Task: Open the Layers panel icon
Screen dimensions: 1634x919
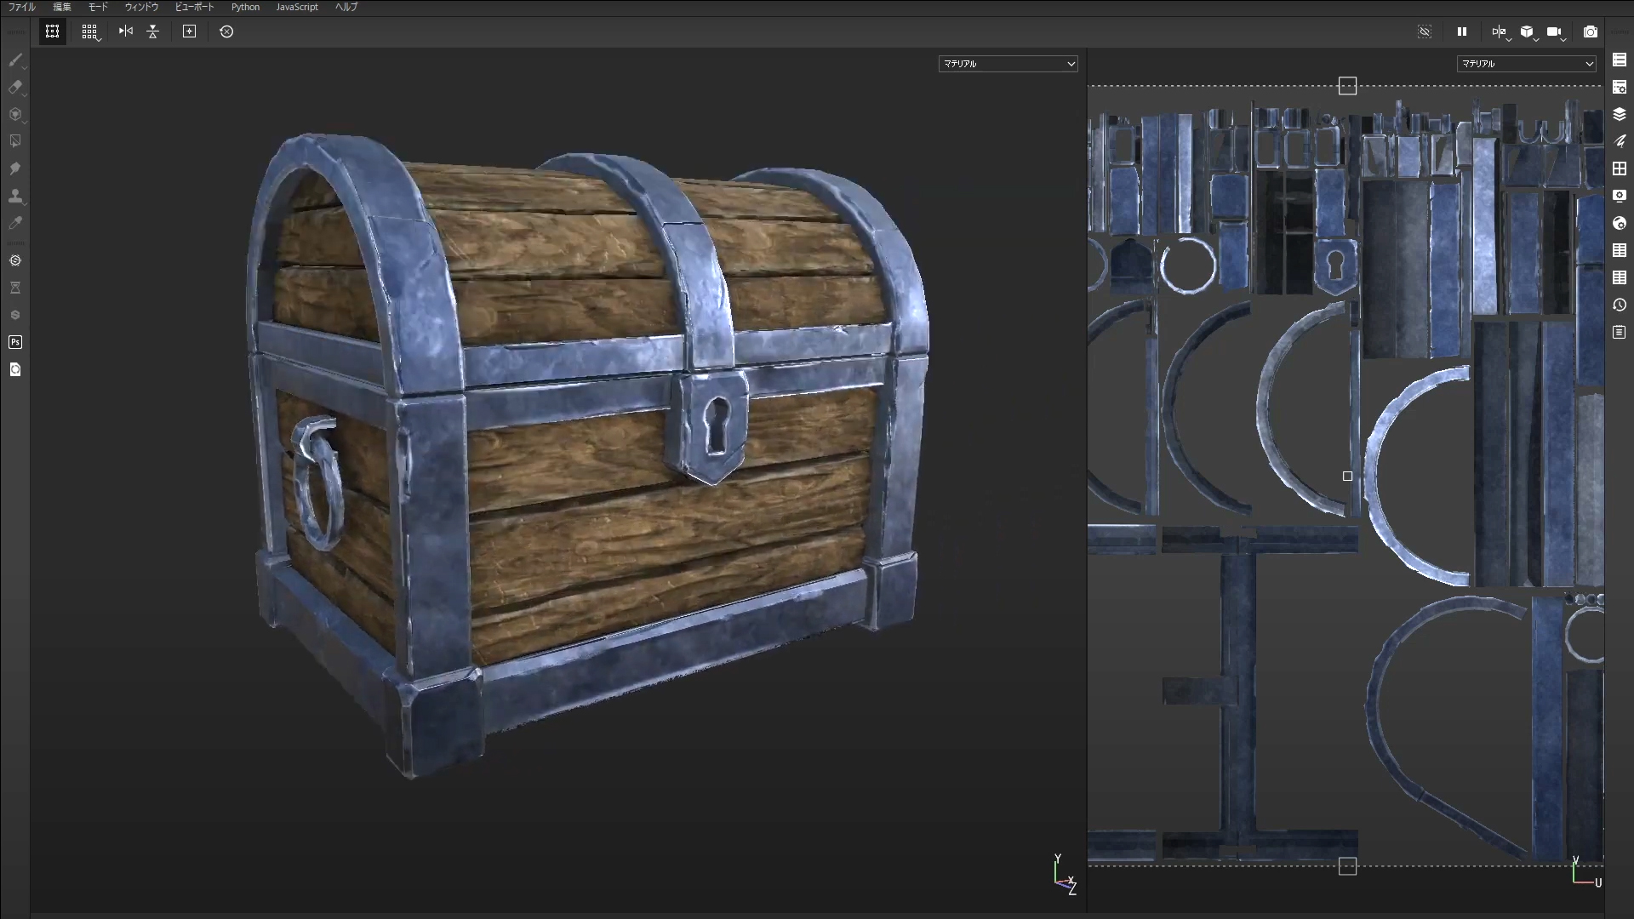Action: (x=1620, y=114)
